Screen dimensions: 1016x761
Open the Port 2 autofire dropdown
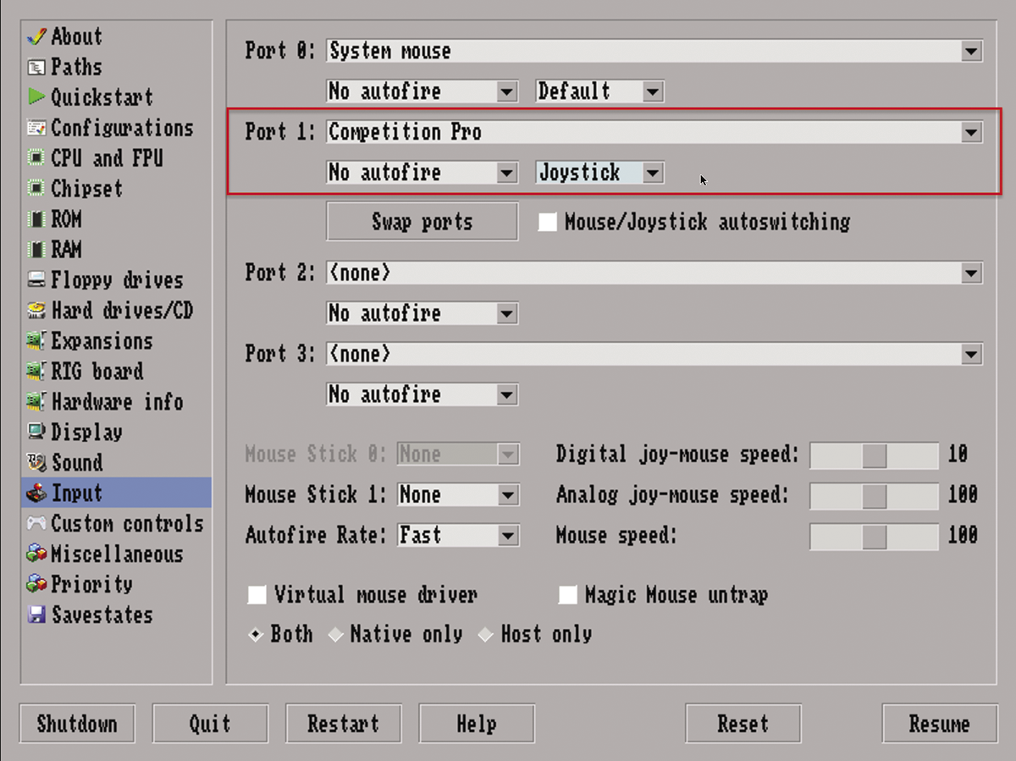[422, 313]
